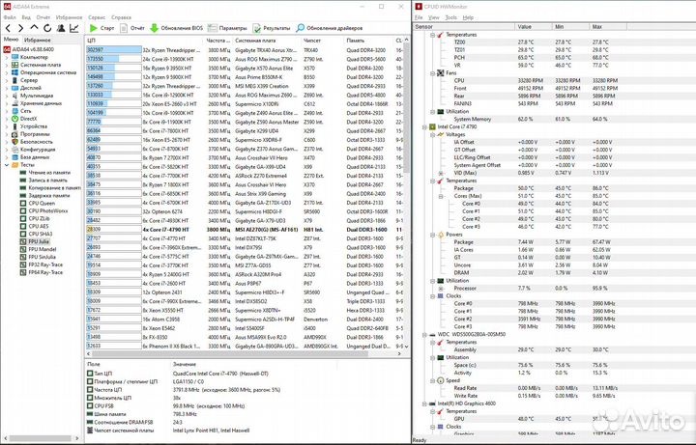
Task: Open the Сервис menu in AIDA64
Action: [97, 17]
